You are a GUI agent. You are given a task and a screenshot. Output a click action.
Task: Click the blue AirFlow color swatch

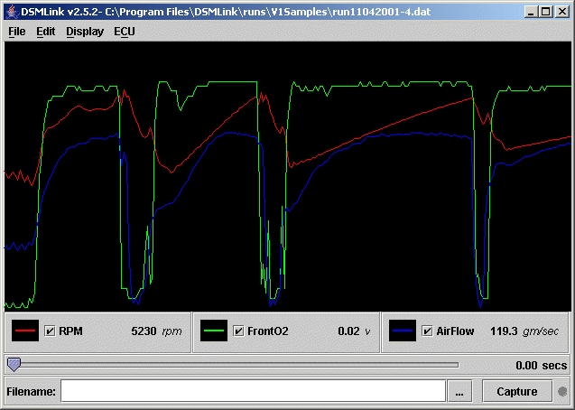coord(403,331)
